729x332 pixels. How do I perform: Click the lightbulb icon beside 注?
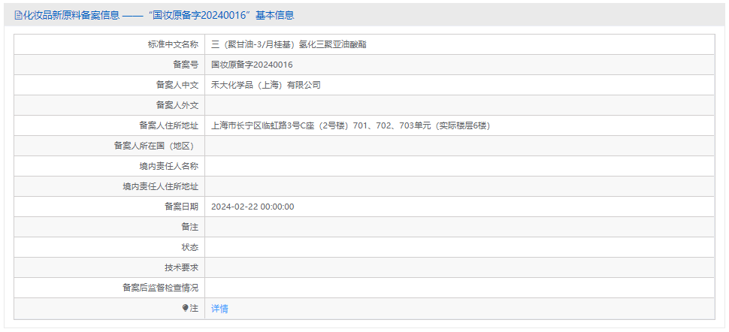[x=185, y=308]
